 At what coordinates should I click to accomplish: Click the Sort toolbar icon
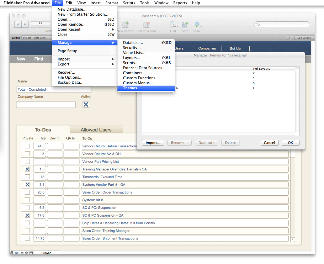click(x=185, y=24)
